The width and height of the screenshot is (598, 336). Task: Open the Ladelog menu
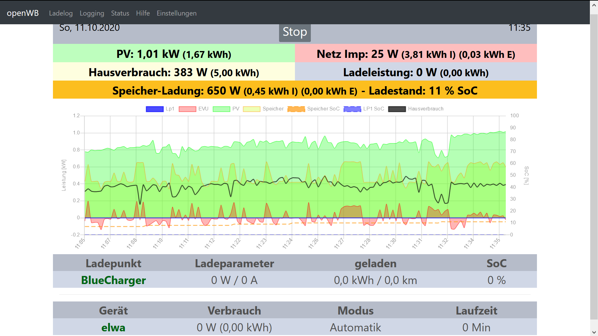pos(61,13)
